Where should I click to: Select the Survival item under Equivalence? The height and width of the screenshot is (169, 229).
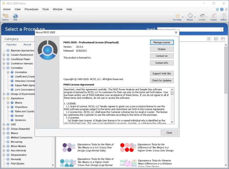click(19, 116)
